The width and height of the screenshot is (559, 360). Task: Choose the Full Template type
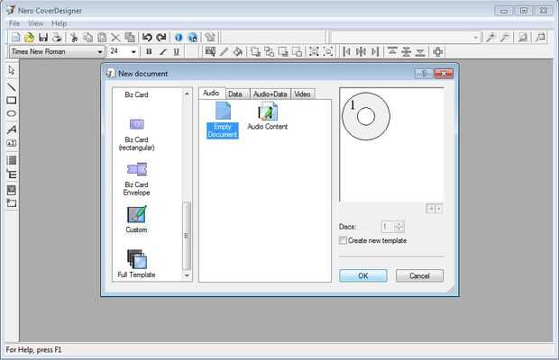pos(136,264)
